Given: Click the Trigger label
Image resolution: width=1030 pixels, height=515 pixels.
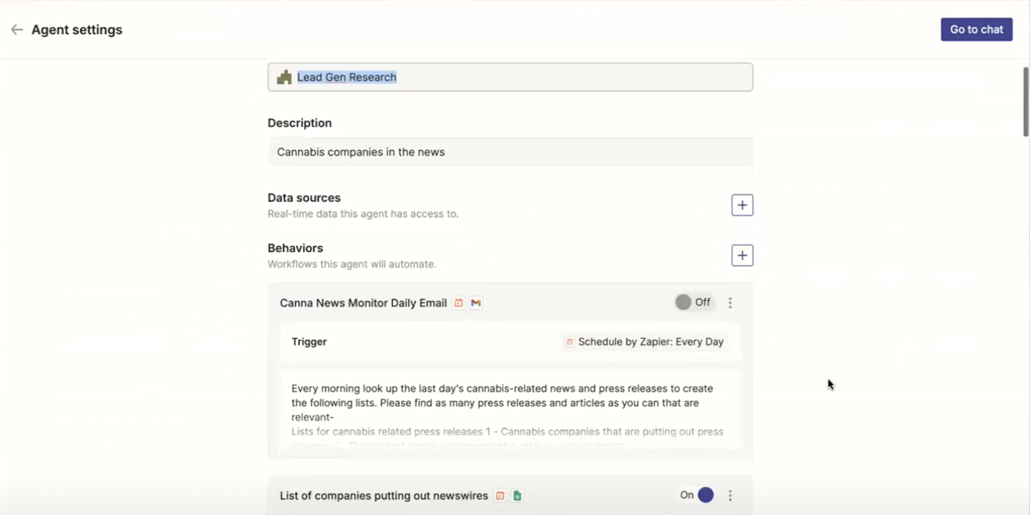Looking at the screenshot, I should point(309,342).
